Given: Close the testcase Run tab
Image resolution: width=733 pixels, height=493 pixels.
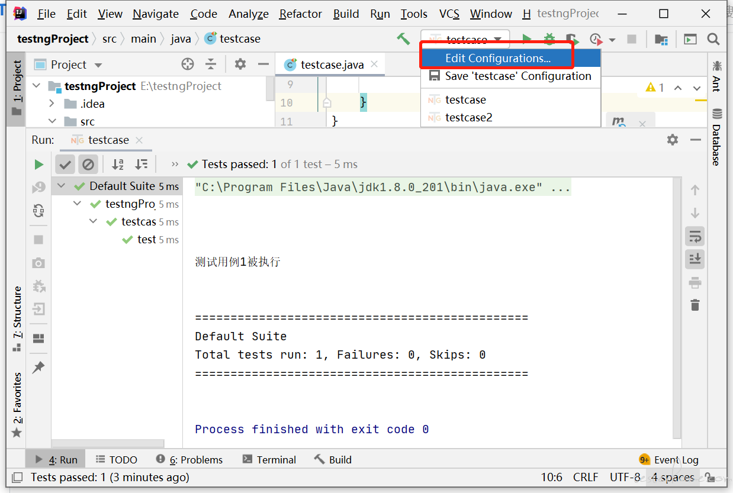Looking at the screenshot, I should [x=139, y=140].
